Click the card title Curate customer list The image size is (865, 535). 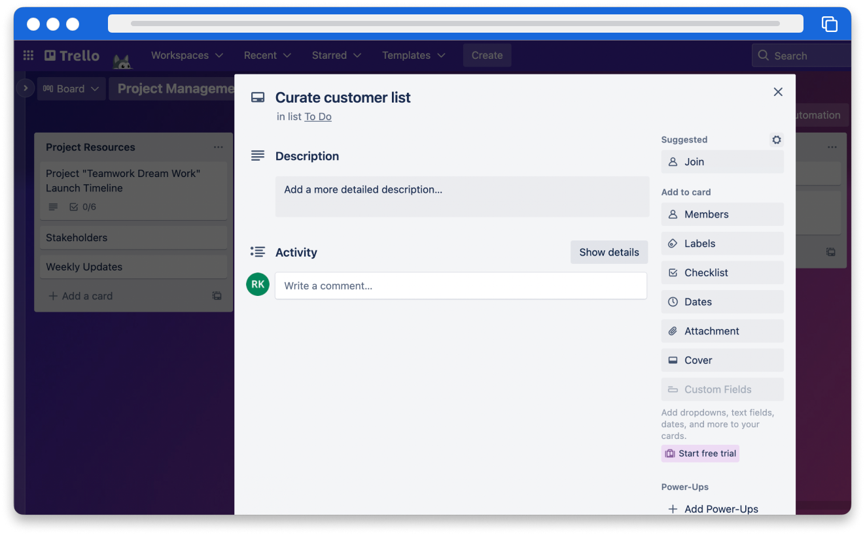click(343, 98)
